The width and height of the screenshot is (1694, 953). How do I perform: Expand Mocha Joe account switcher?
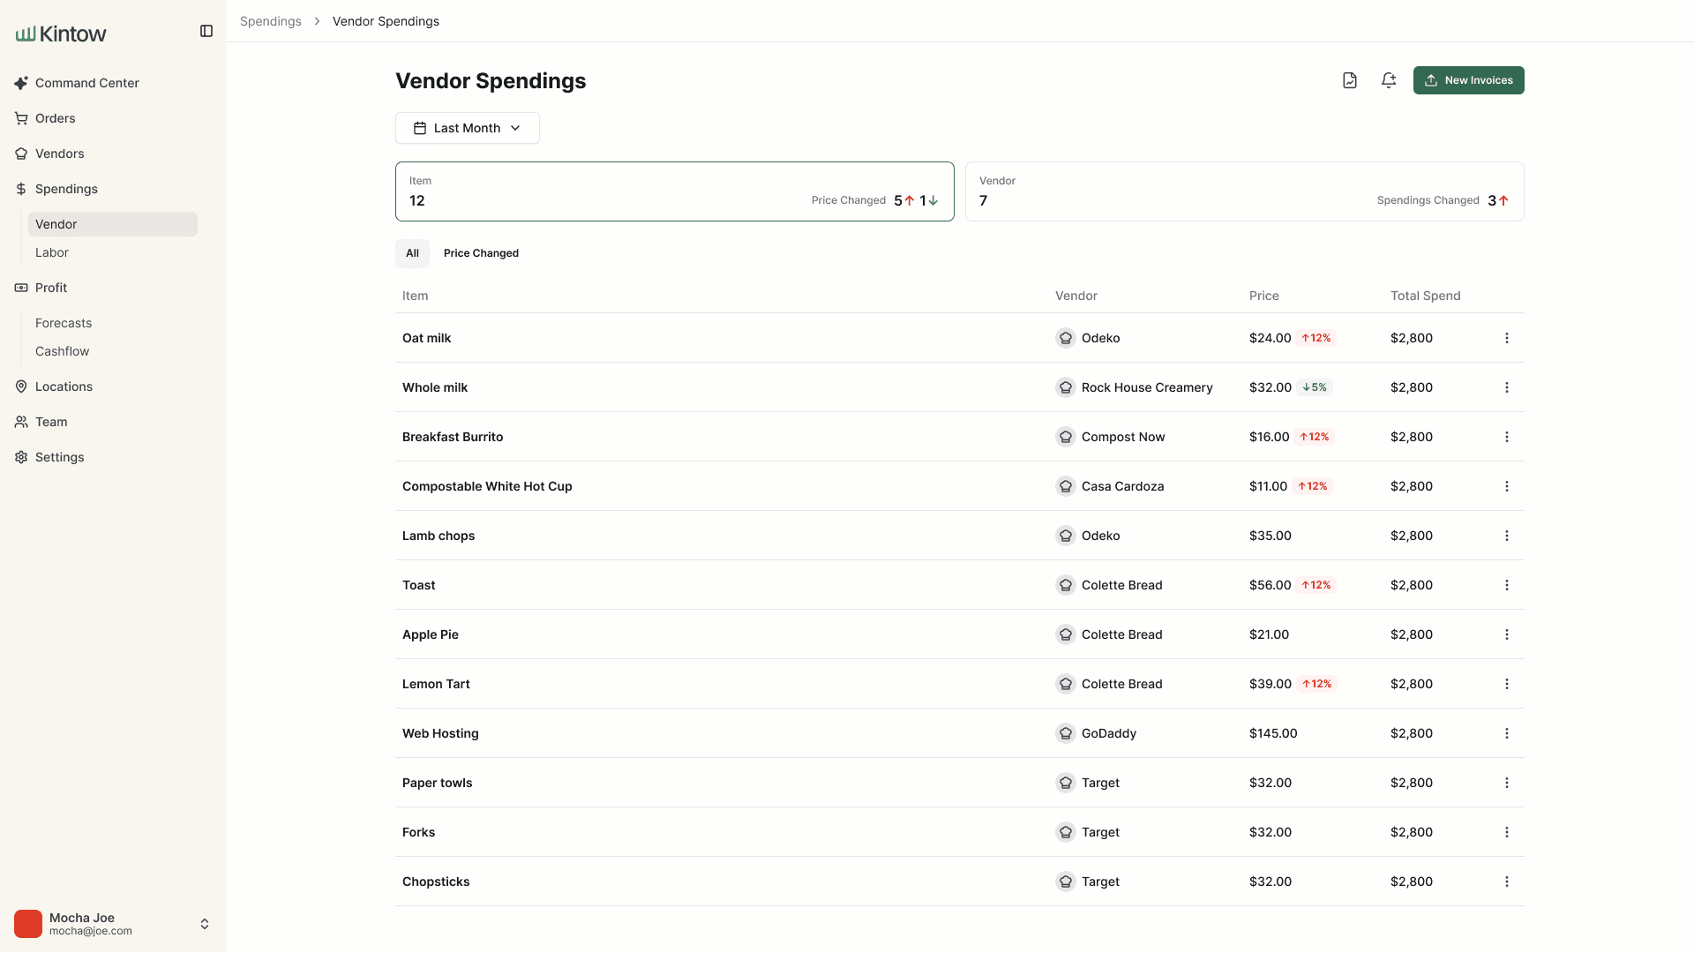(204, 924)
